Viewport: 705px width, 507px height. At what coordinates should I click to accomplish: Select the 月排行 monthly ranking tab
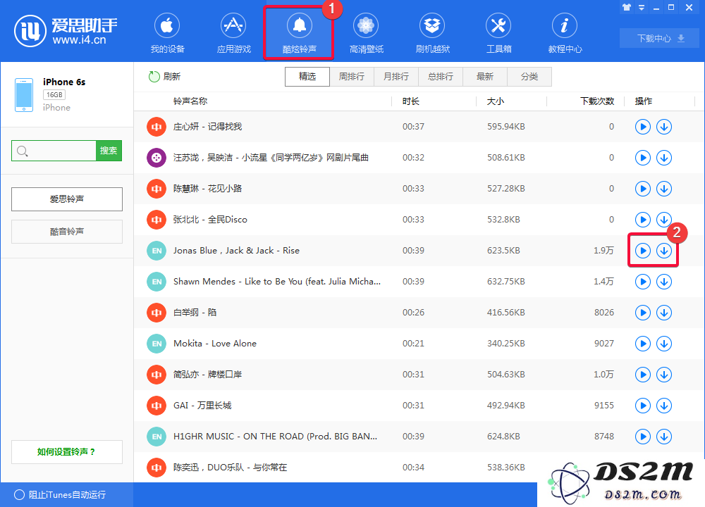click(396, 77)
